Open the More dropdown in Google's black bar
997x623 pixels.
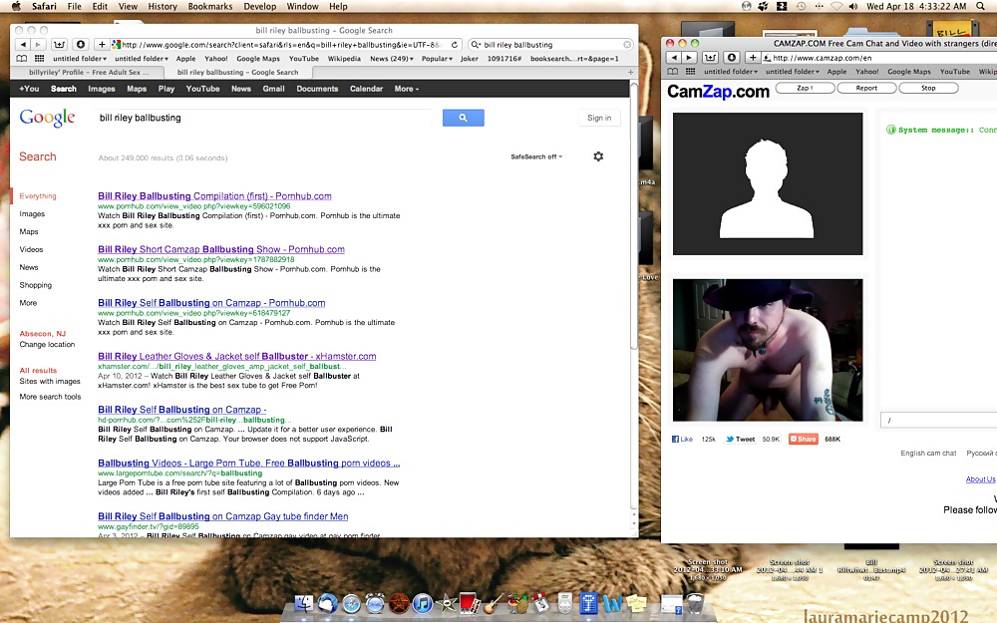click(x=405, y=89)
